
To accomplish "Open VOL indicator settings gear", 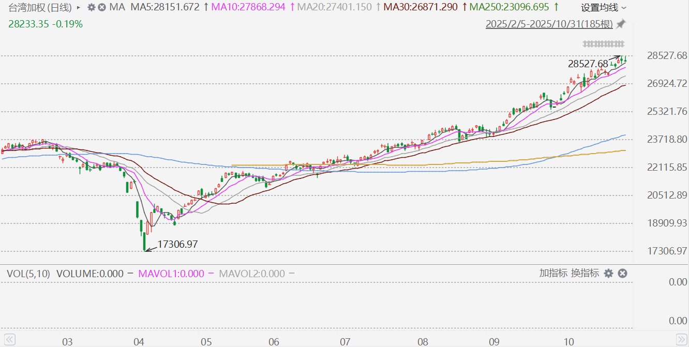I will [x=609, y=273].
